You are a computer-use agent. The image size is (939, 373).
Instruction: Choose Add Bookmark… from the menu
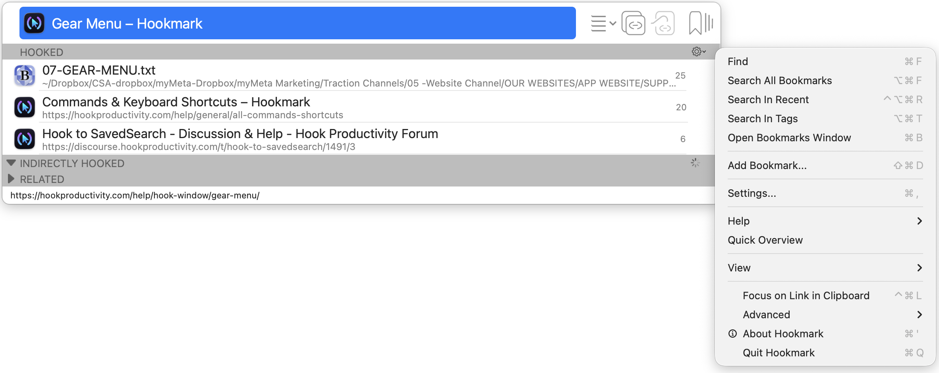767,165
